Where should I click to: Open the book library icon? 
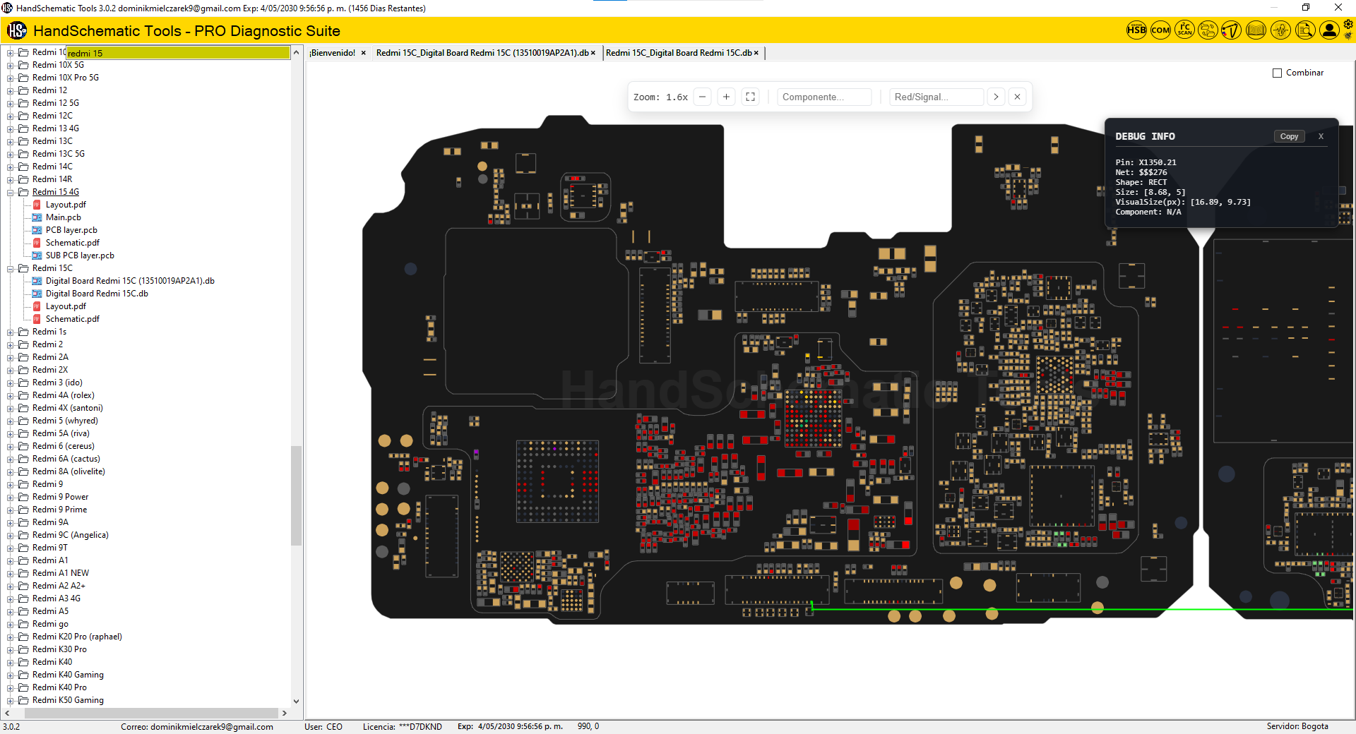1256,30
